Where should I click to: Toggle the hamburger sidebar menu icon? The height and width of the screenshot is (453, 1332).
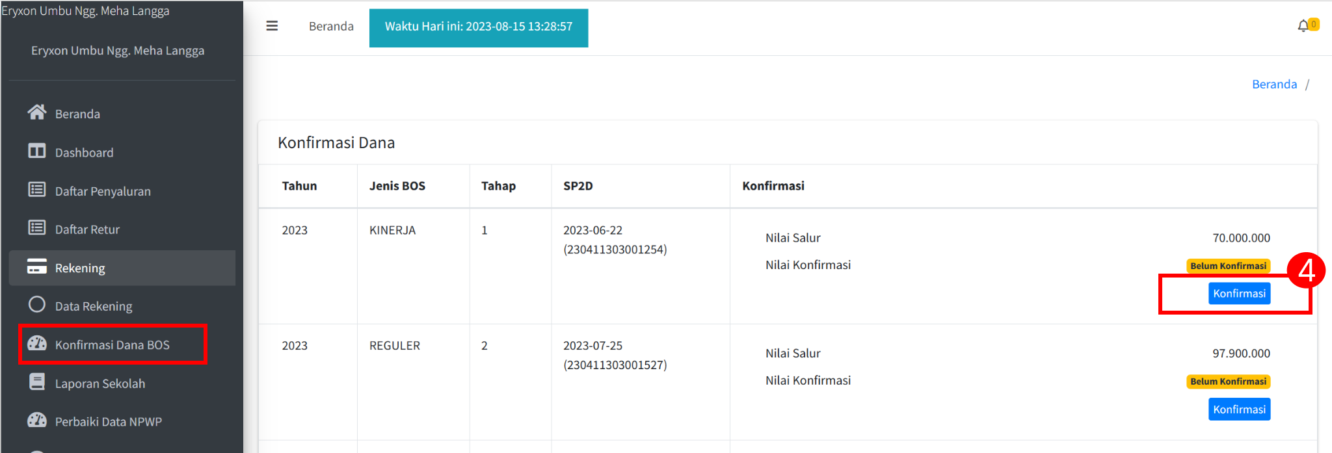click(272, 26)
